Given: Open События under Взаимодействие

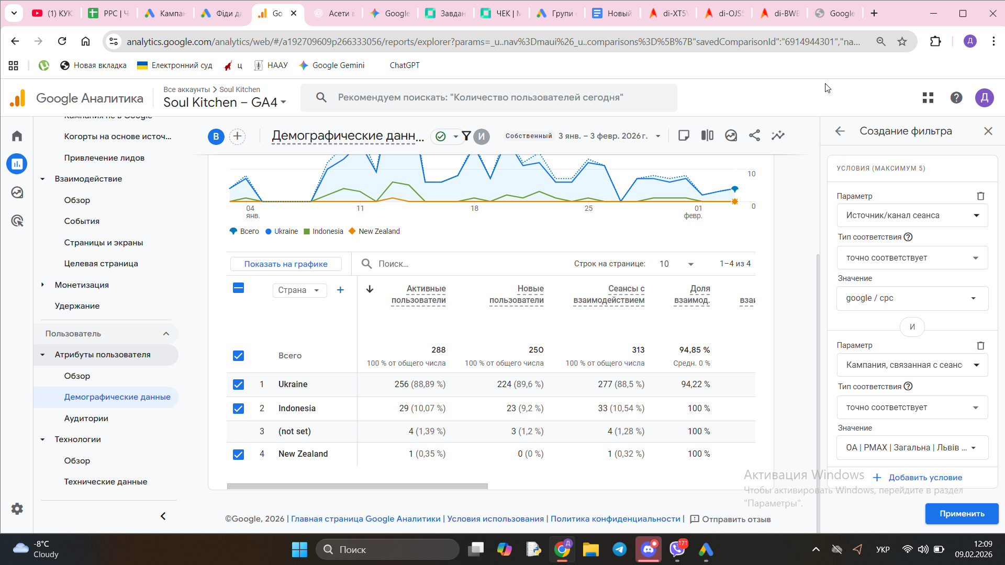Looking at the screenshot, I should [82, 221].
